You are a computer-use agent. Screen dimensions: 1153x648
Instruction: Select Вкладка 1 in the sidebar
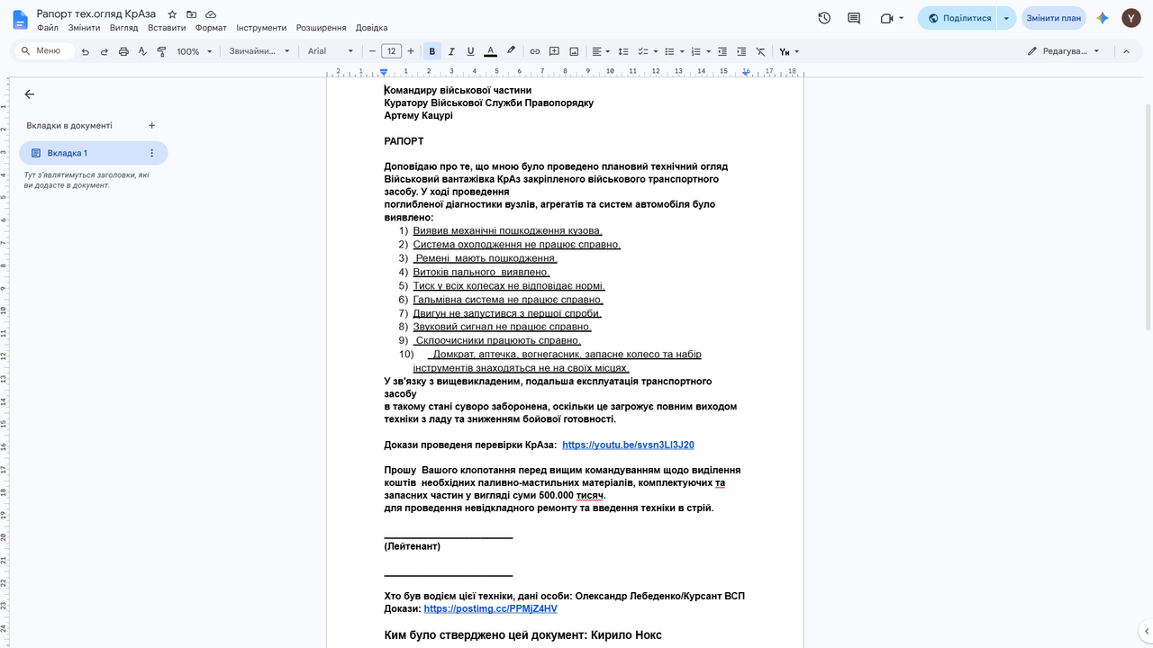pyautogui.click(x=93, y=153)
